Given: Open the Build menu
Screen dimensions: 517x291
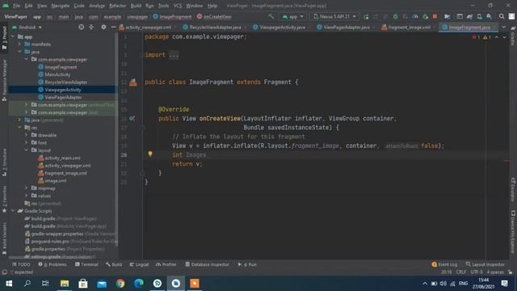Looking at the screenshot, I should pos(136,6).
